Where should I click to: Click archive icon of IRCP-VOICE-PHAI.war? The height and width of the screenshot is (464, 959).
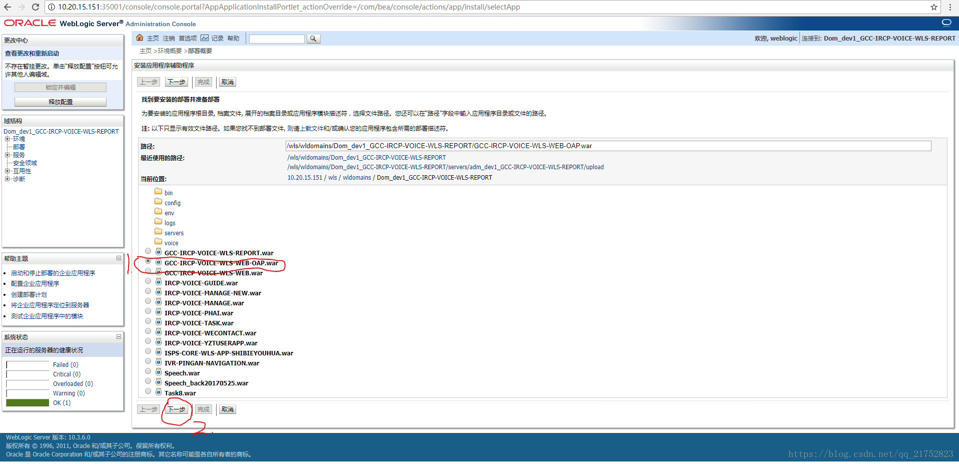(159, 312)
